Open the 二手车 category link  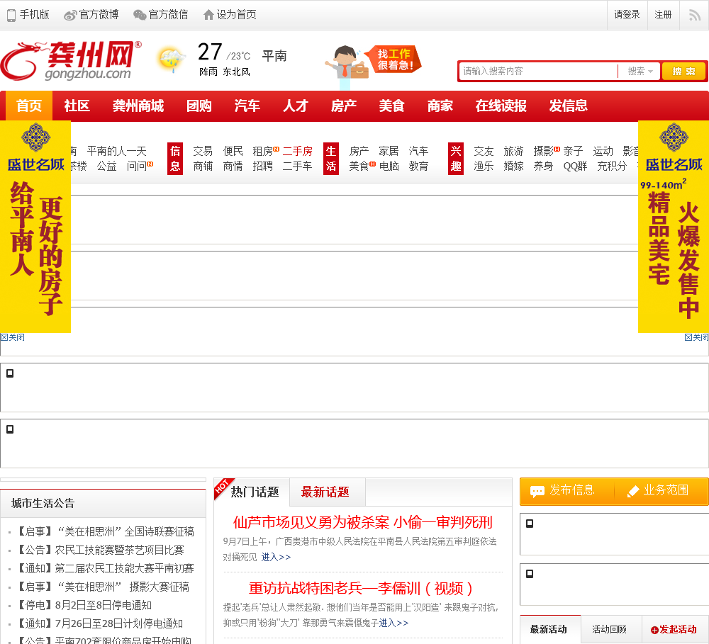298,166
